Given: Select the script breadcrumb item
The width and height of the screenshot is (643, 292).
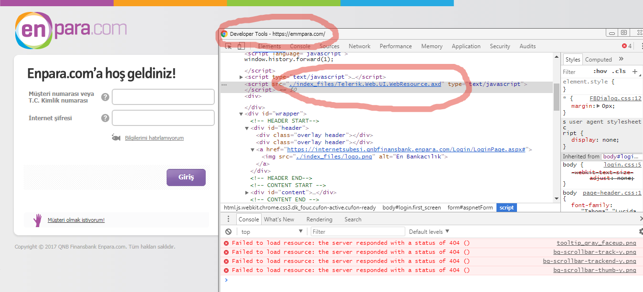Looking at the screenshot, I should click(506, 208).
